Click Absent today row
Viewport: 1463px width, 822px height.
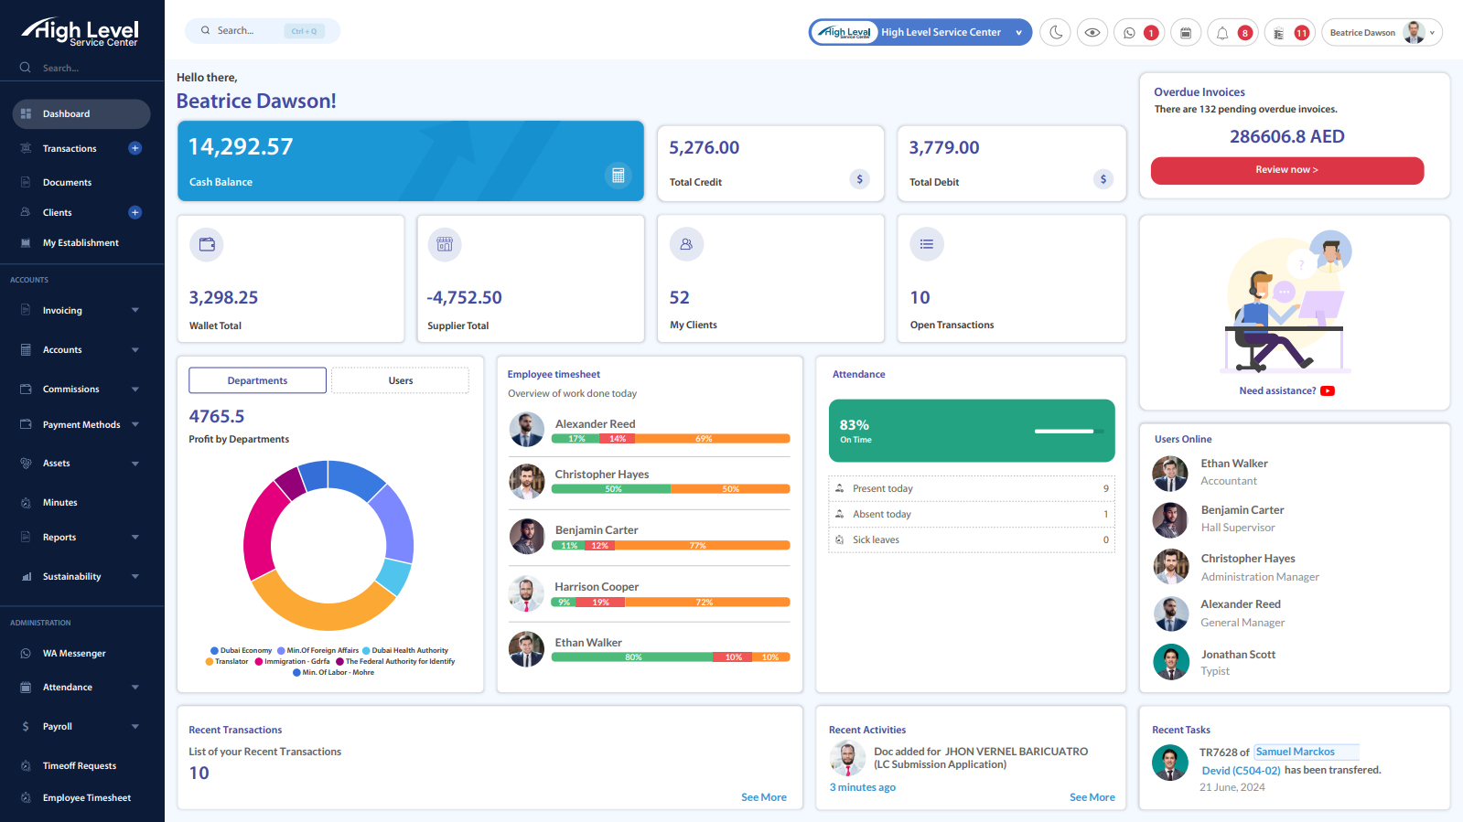tap(972, 514)
